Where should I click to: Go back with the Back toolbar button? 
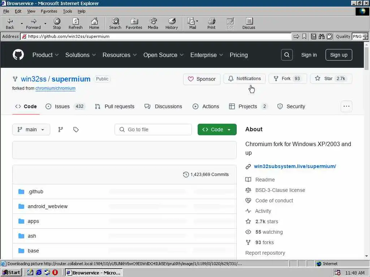pyautogui.click(x=10, y=23)
